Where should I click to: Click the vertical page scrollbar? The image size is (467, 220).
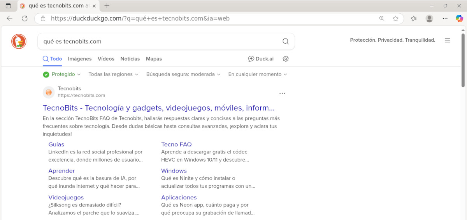463,60
